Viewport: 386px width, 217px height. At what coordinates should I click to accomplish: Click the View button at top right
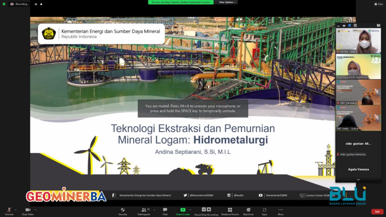[x=378, y=4]
